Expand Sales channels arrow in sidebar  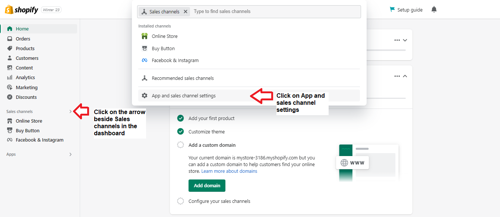(70, 111)
